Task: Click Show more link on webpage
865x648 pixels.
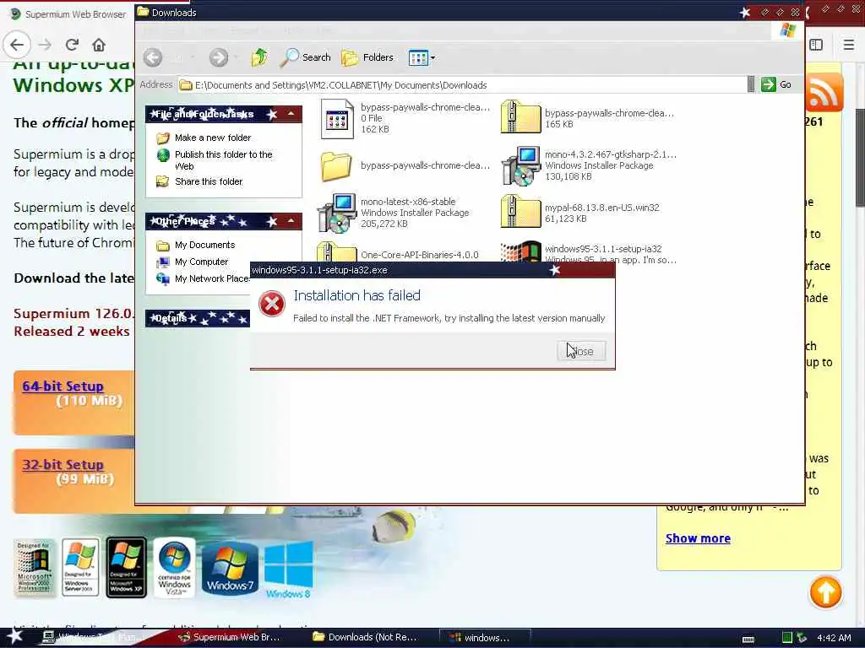Action: tap(698, 538)
